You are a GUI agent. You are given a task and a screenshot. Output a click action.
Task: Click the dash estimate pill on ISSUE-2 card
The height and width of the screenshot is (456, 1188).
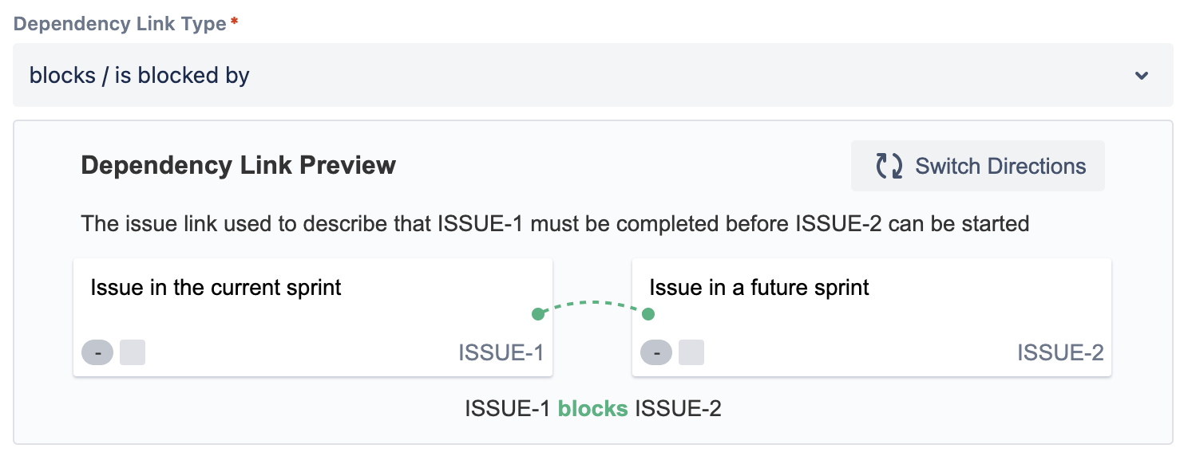pyautogui.click(x=656, y=352)
